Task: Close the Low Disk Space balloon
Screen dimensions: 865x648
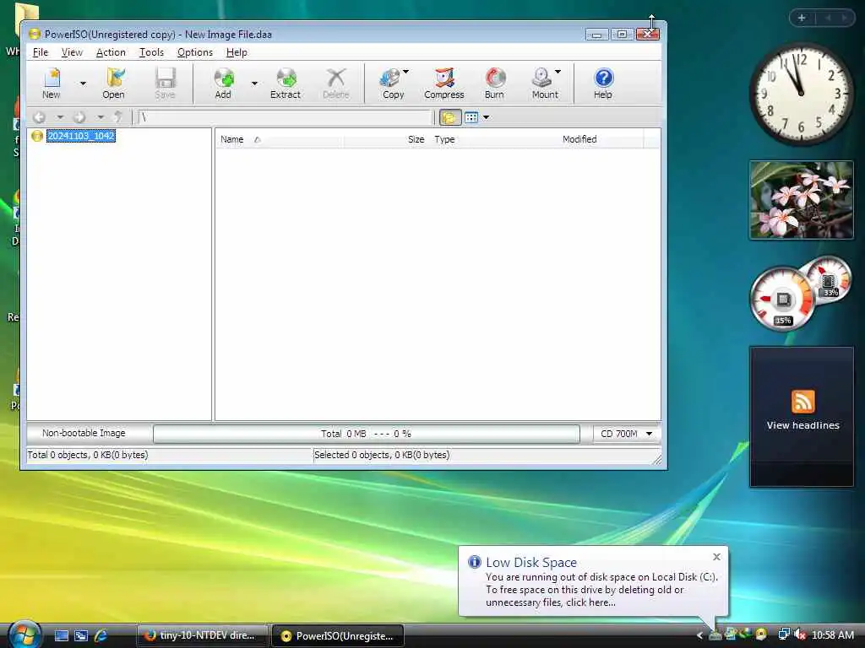Action: (x=716, y=557)
